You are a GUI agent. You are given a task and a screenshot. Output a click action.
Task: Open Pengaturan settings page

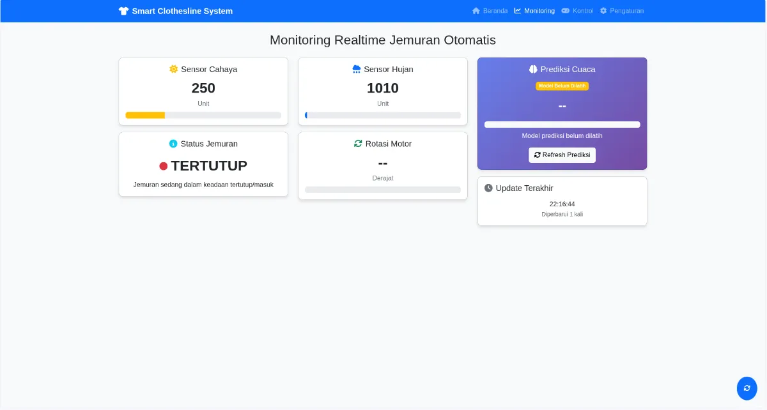click(x=621, y=11)
